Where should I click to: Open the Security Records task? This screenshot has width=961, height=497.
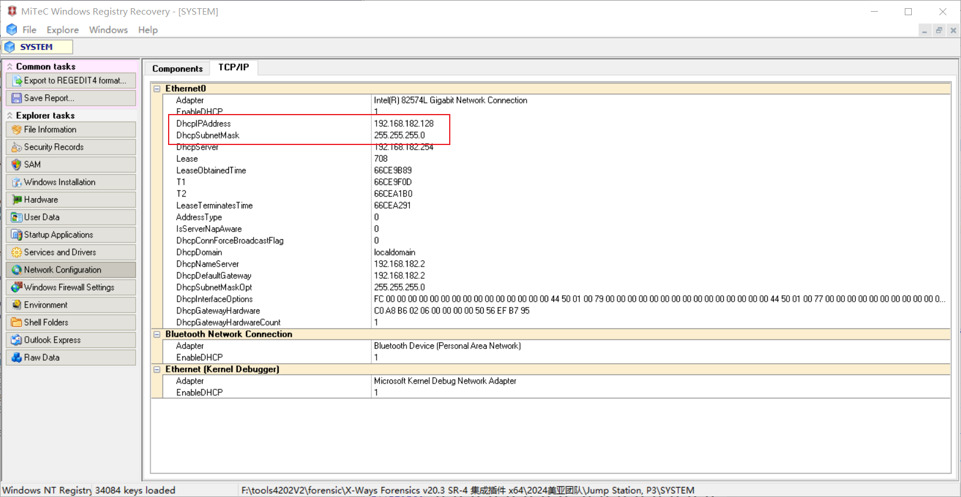pos(71,147)
